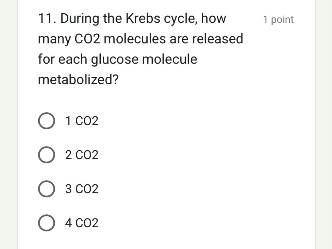
Task: Choose the answer labeled 2 CO2
Action: (x=82, y=155)
